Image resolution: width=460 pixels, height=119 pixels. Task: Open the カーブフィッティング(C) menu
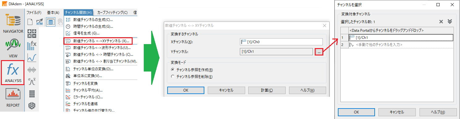[113, 13]
